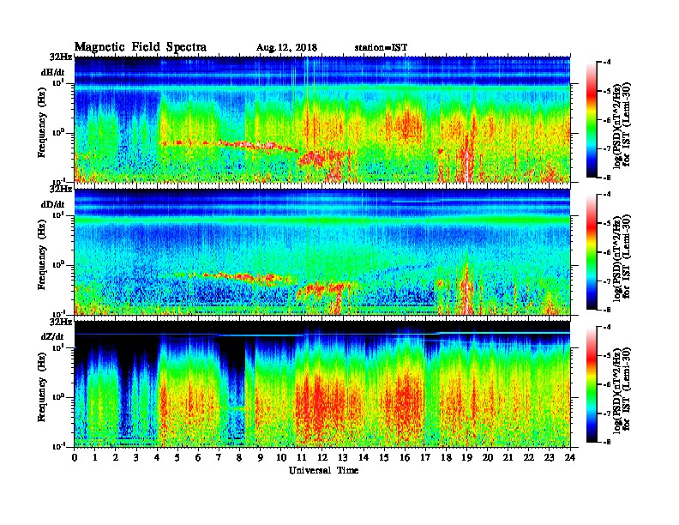
Task: Click hour 0 on the Universal Time axis
Action: (75, 457)
